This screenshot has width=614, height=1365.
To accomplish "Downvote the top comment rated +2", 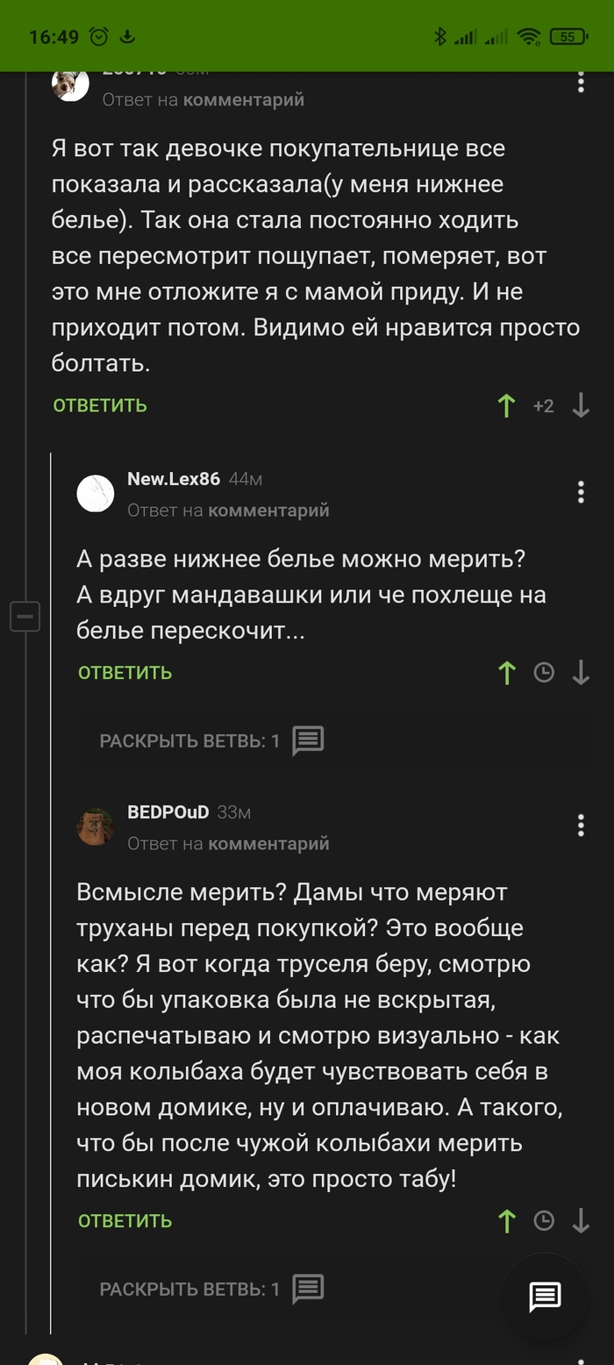I will pyautogui.click(x=581, y=405).
